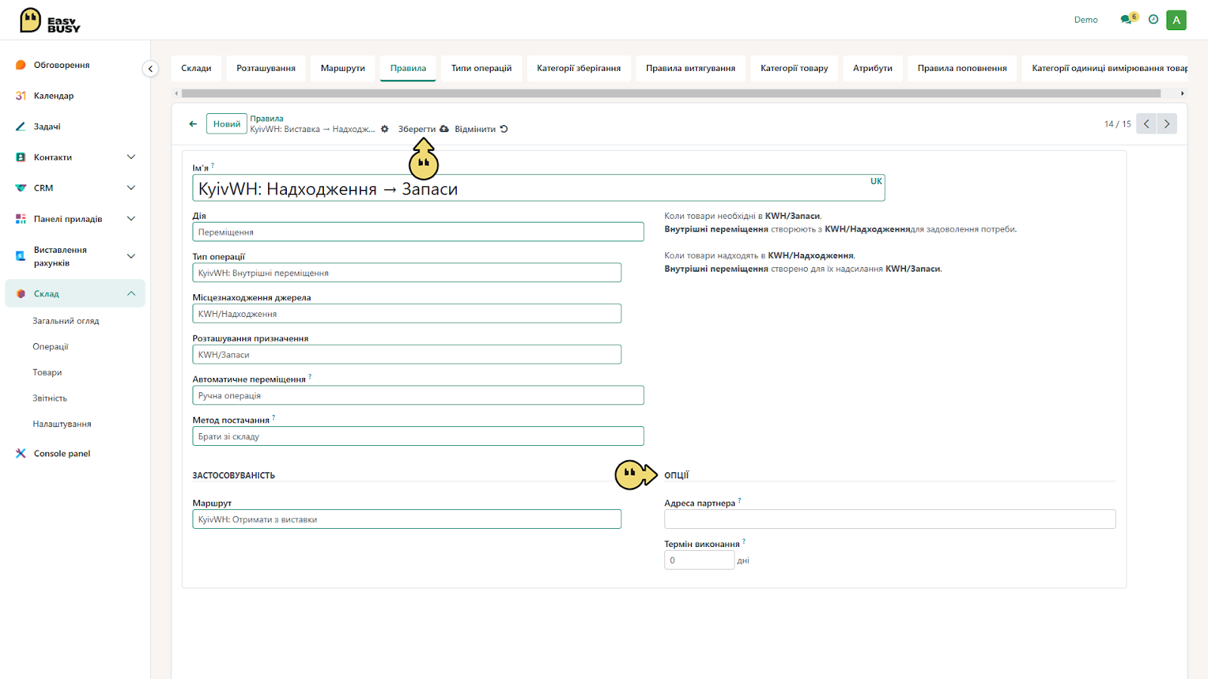
Task: Switch to the Категорії зберігання tab
Action: tap(579, 68)
